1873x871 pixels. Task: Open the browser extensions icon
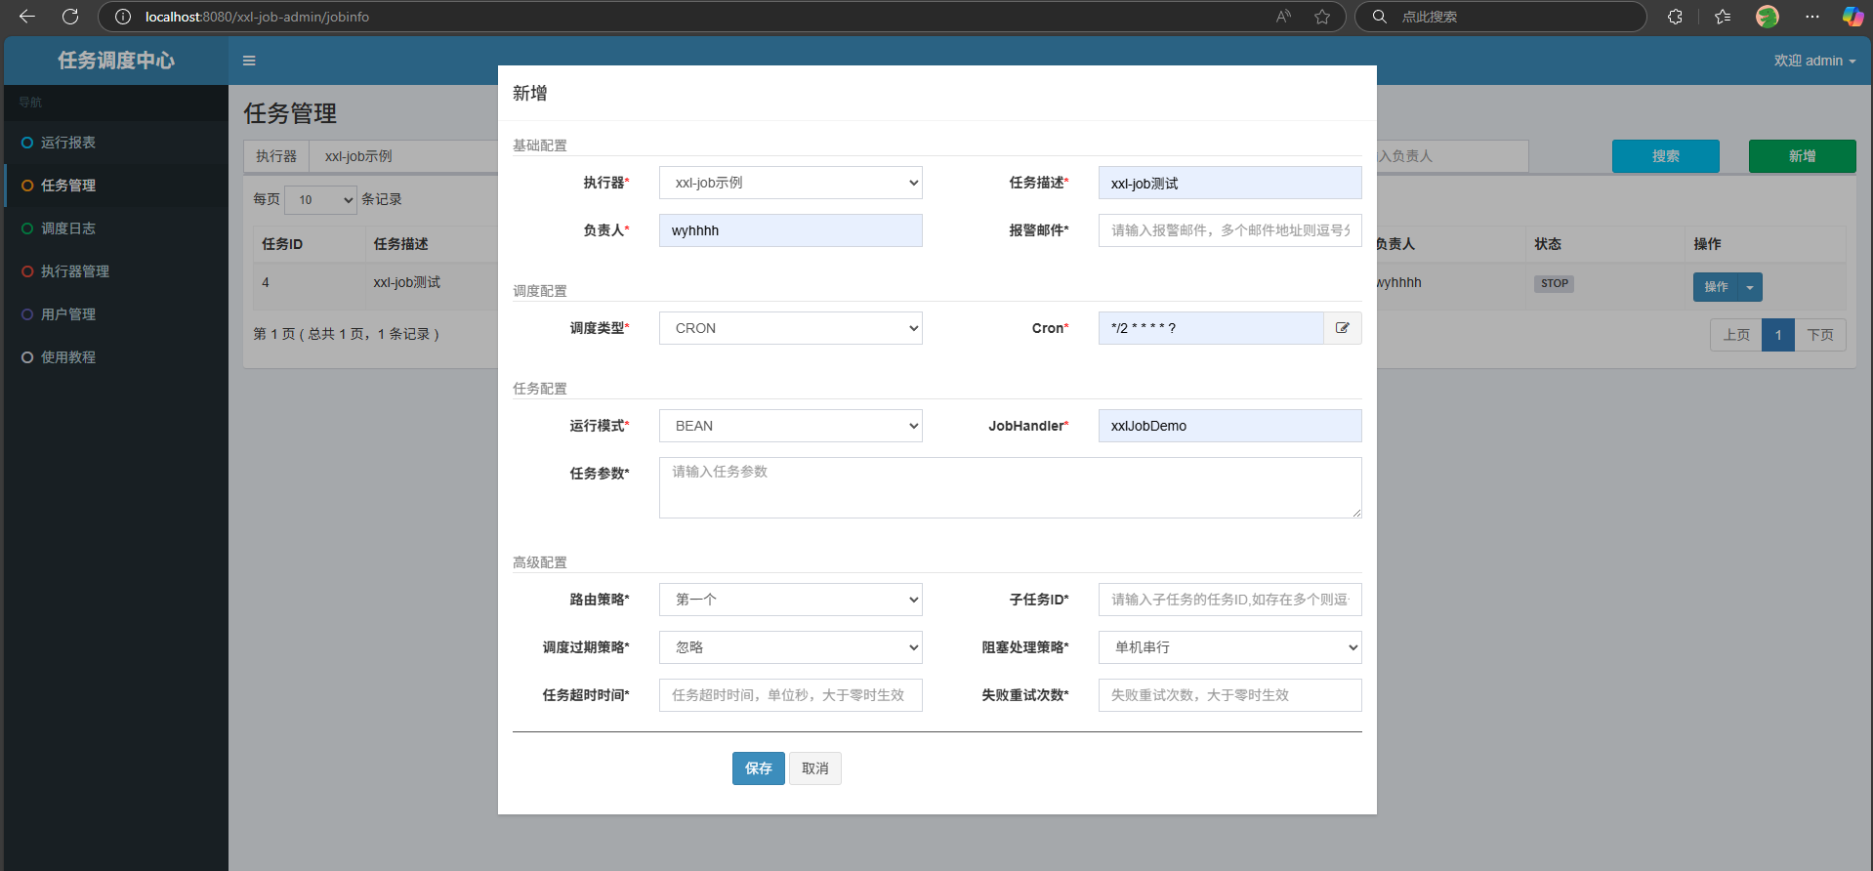pos(1675,17)
